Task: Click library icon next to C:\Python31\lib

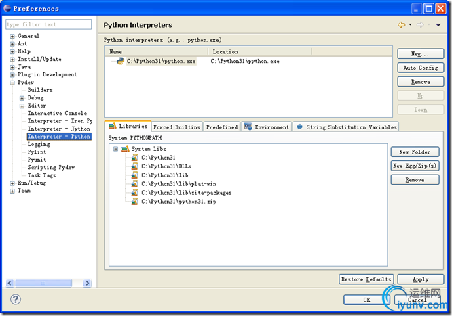Action: click(134, 175)
